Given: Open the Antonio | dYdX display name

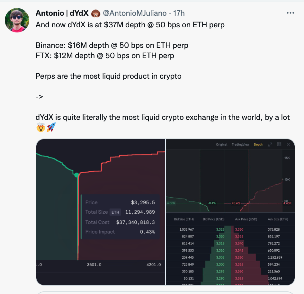Looking at the screenshot, I should (62, 13).
